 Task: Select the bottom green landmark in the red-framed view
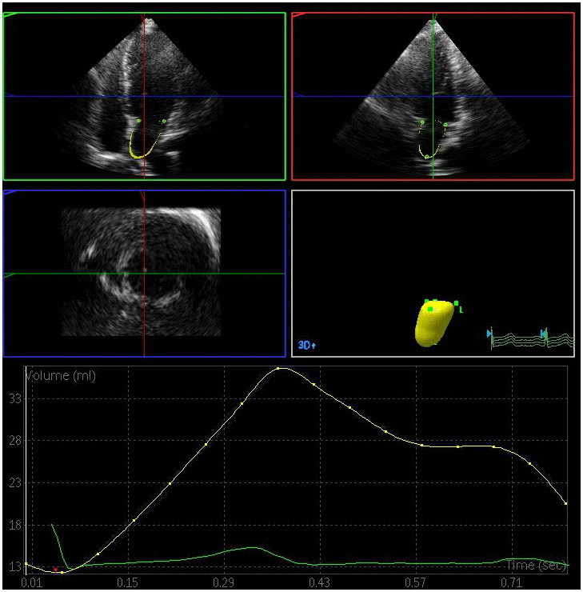coord(427,157)
